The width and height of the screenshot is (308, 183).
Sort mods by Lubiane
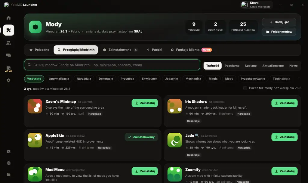(x=251, y=66)
